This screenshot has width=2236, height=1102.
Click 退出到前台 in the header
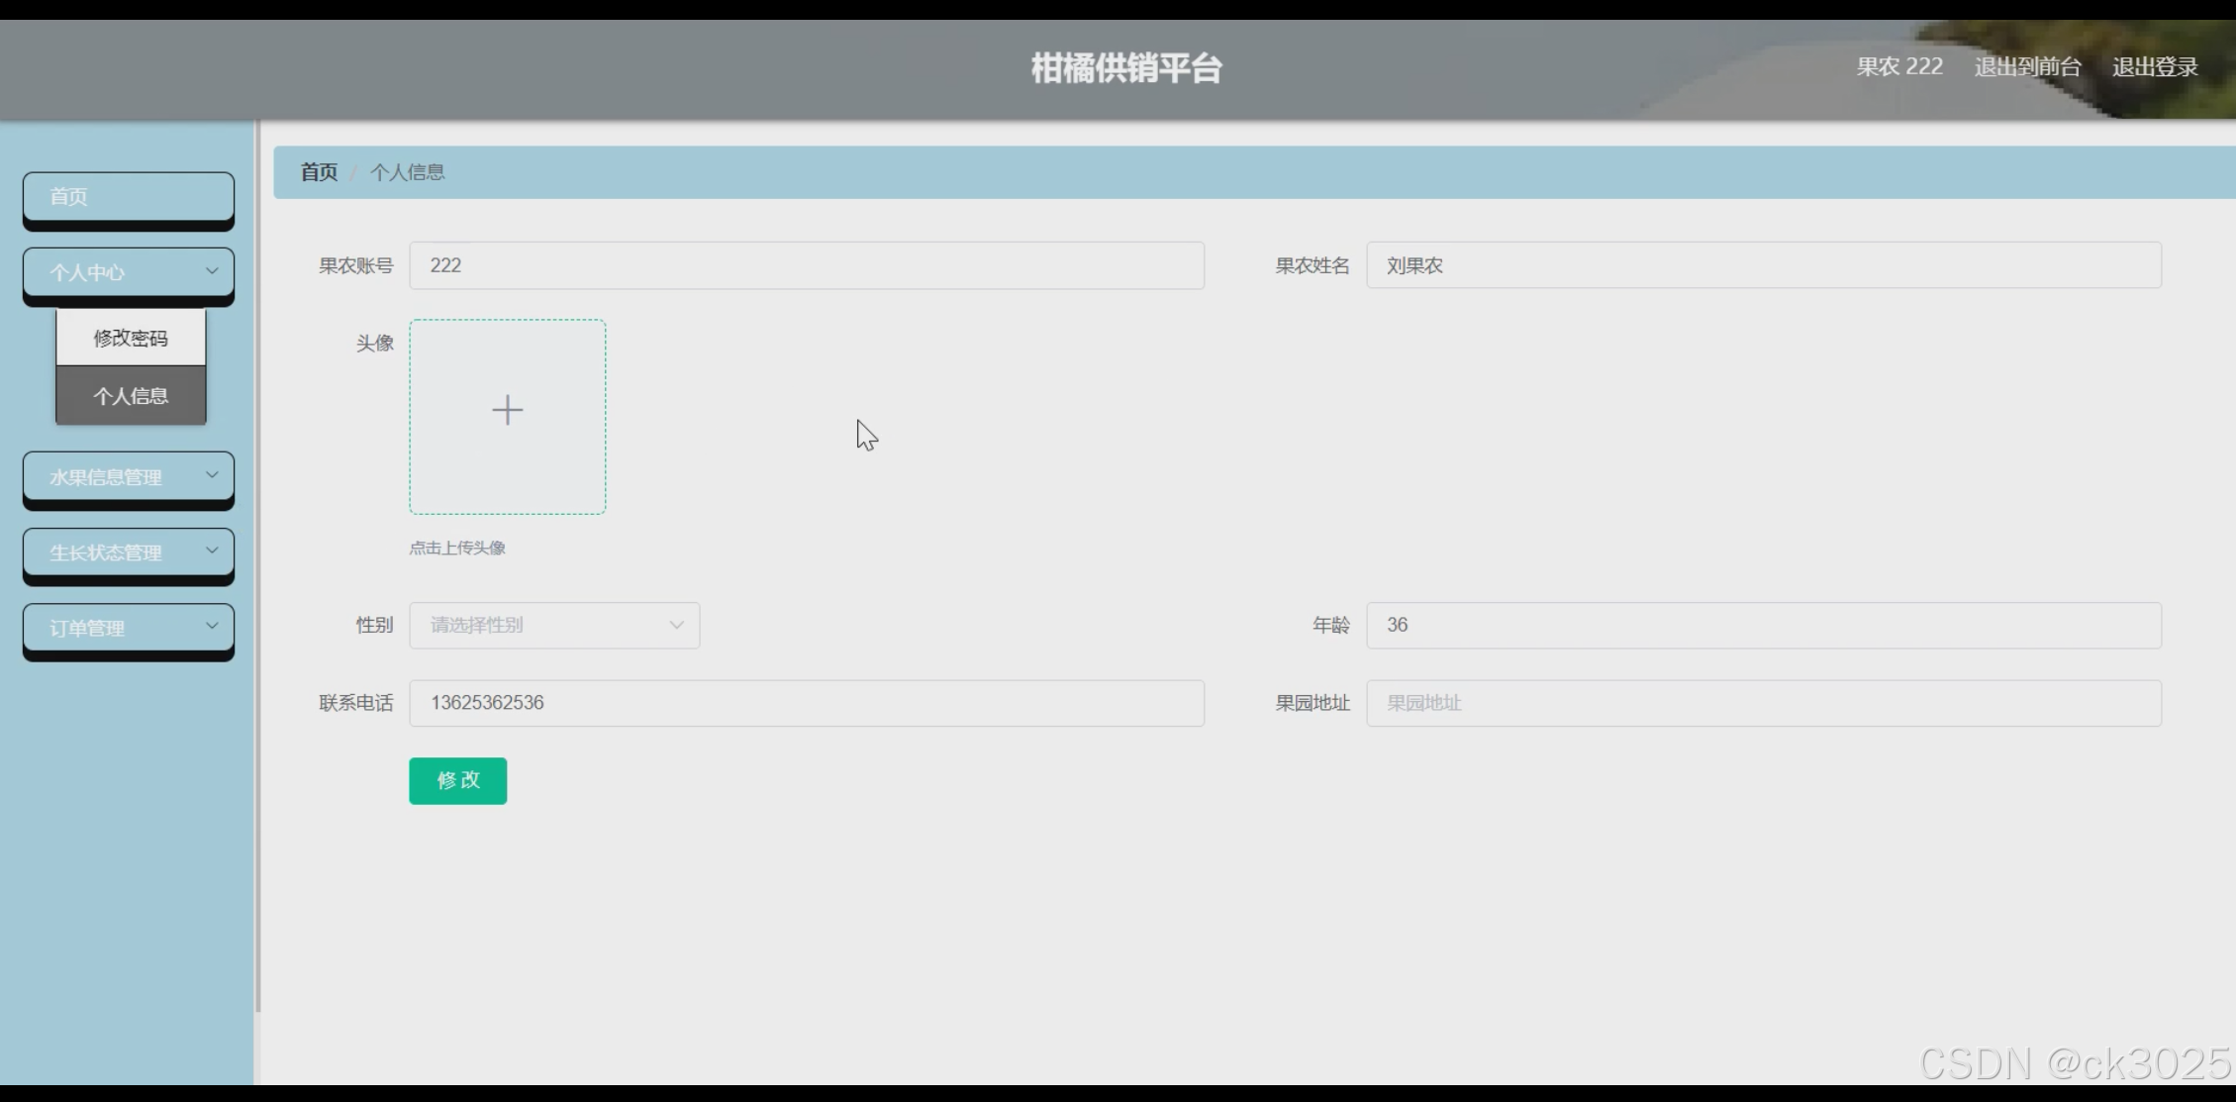[2027, 67]
